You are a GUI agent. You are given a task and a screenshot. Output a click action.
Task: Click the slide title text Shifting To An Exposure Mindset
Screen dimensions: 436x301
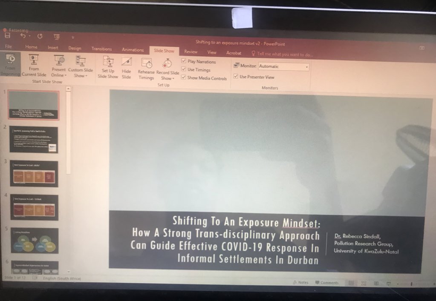click(x=246, y=221)
